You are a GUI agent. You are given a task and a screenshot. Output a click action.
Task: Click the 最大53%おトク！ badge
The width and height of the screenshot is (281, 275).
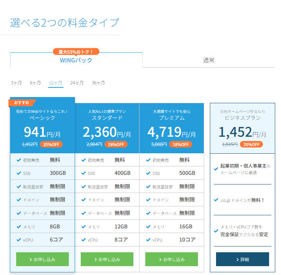[x=76, y=52]
